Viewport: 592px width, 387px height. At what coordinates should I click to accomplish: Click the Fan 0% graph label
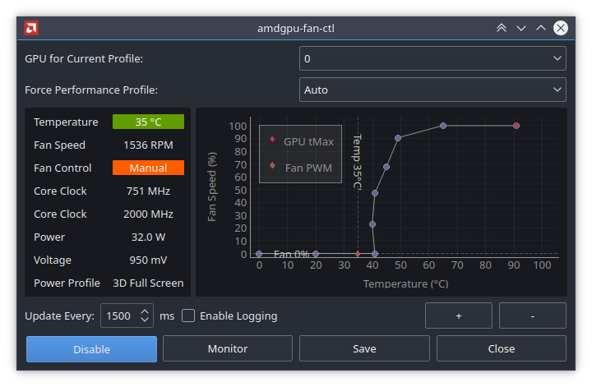pyautogui.click(x=291, y=254)
